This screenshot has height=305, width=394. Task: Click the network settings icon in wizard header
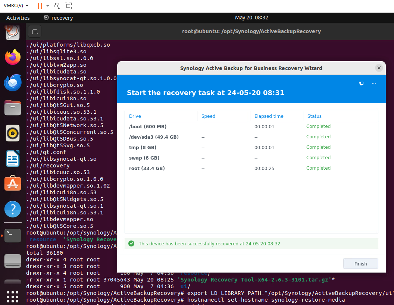pyautogui.click(x=361, y=84)
